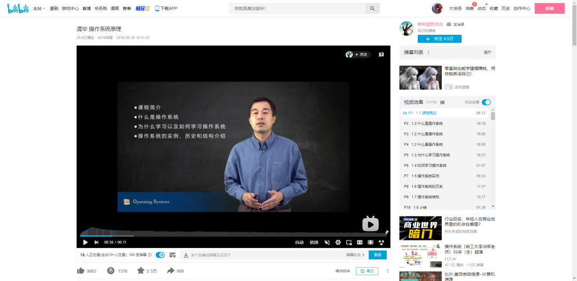This screenshot has width=577, height=281.
Task: Click the help icon in player corner
Action: click(x=381, y=54)
